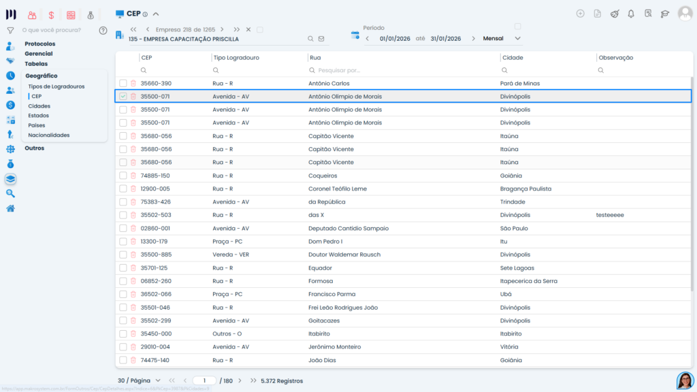Click the dollar sign icon in top toolbar
The height and width of the screenshot is (392, 697).
pyautogui.click(x=52, y=15)
